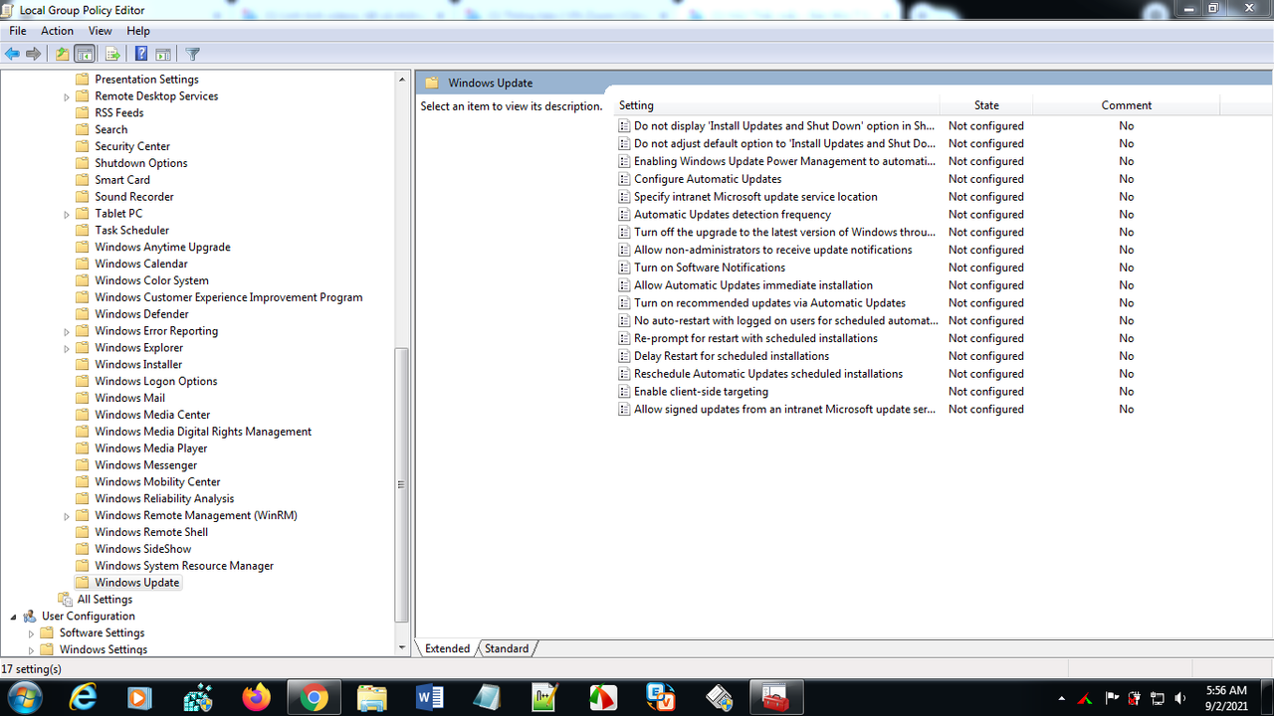Click policy icon beside Turn on recommended updates

click(624, 303)
